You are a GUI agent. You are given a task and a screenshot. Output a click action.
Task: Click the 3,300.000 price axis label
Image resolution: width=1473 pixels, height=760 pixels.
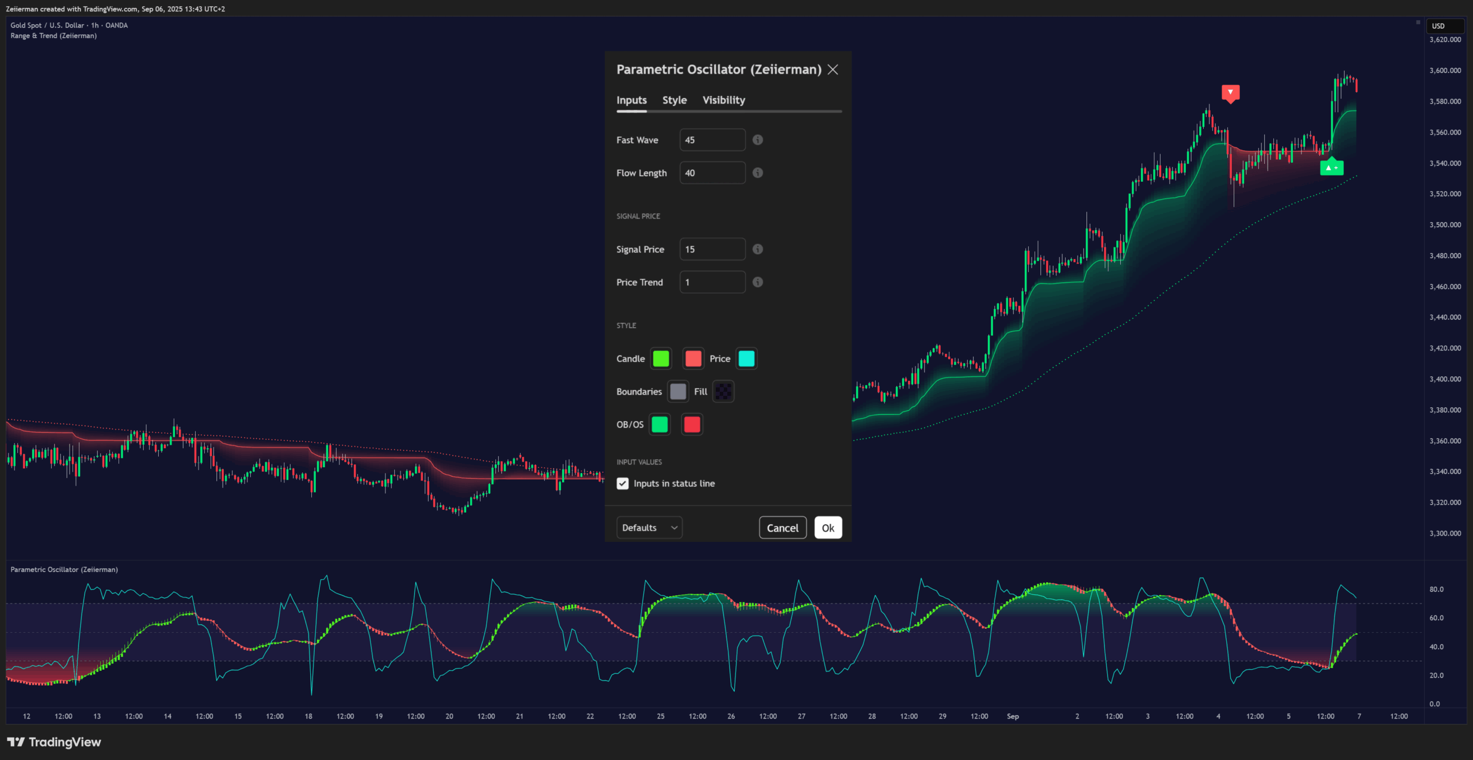coord(1445,533)
